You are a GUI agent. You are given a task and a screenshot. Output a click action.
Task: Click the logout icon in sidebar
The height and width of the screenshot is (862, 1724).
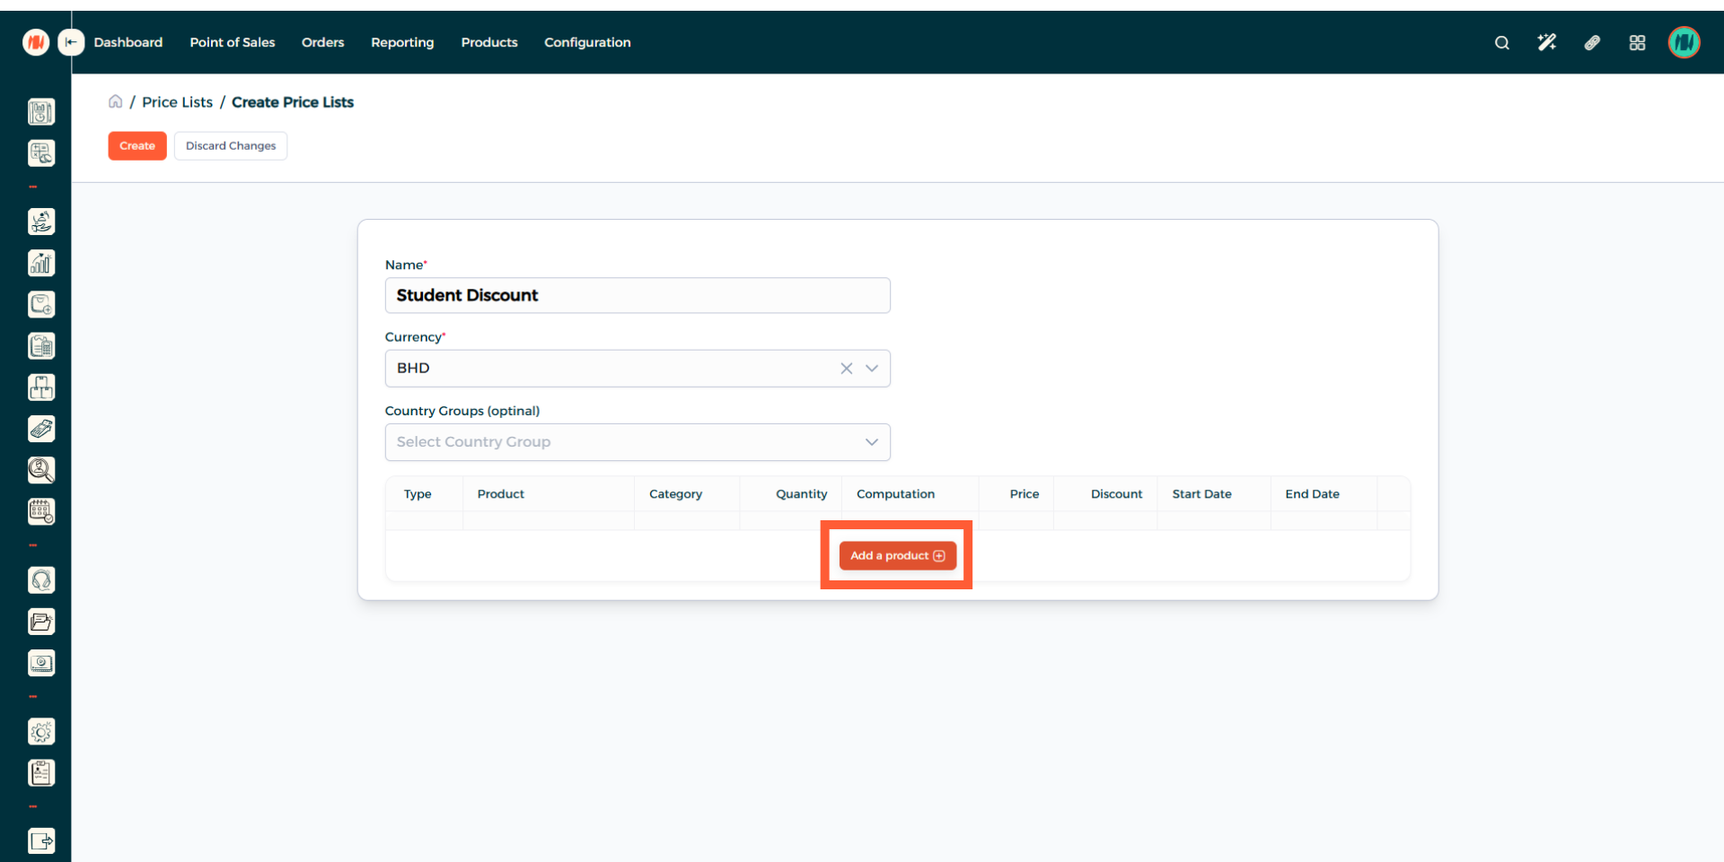click(41, 840)
